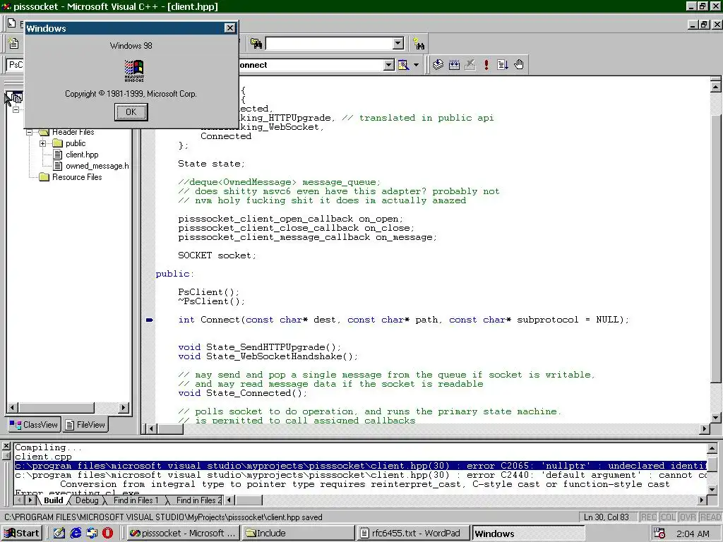The width and height of the screenshot is (723, 542).
Task: Click editor horizontal scrollbar right arrow
Action: [704, 428]
